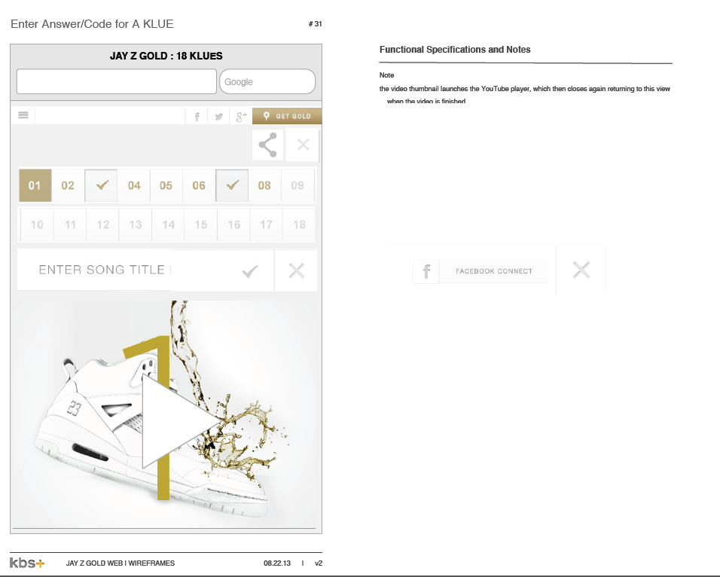Click the footer date 08.22.13
720x577 pixels.
click(x=277, y=563)
